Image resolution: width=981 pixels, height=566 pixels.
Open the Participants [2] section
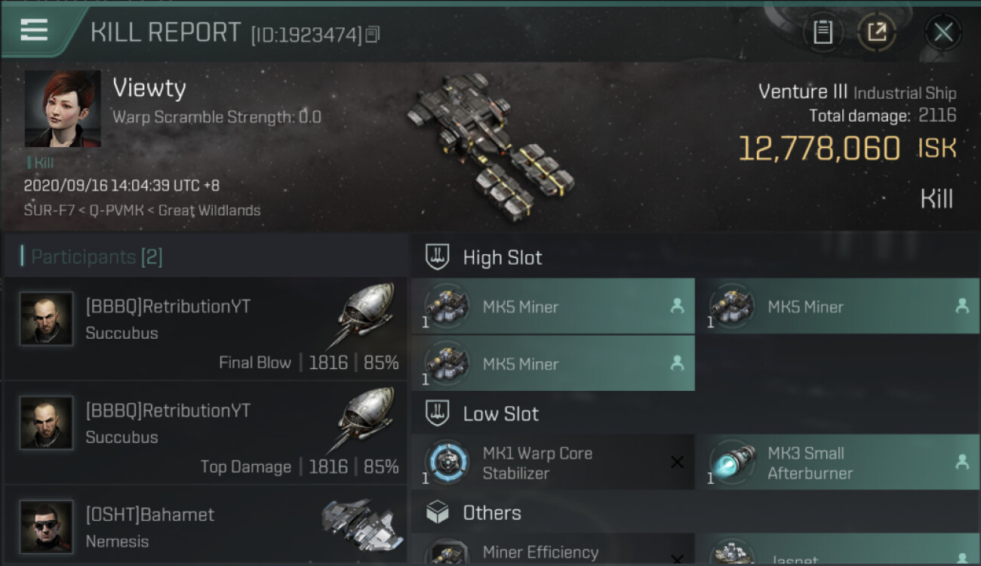click(97, 257)
